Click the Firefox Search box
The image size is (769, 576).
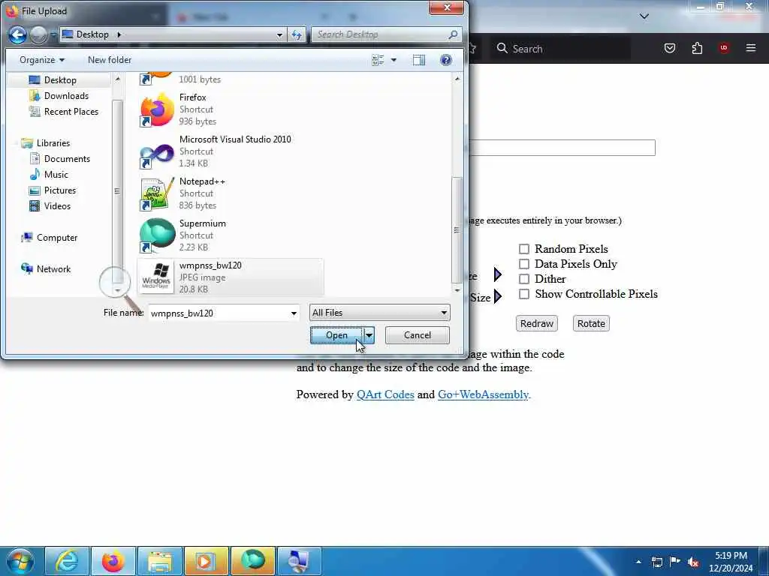[560, 49]
